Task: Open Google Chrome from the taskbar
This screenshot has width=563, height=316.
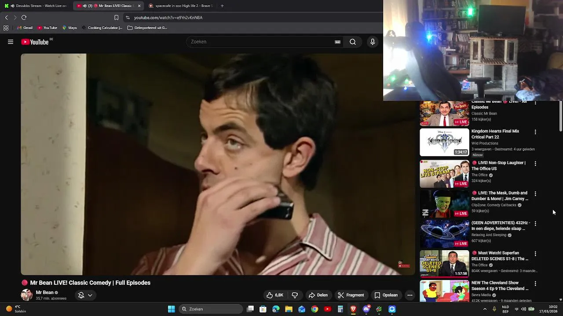Action: (314, 309)
